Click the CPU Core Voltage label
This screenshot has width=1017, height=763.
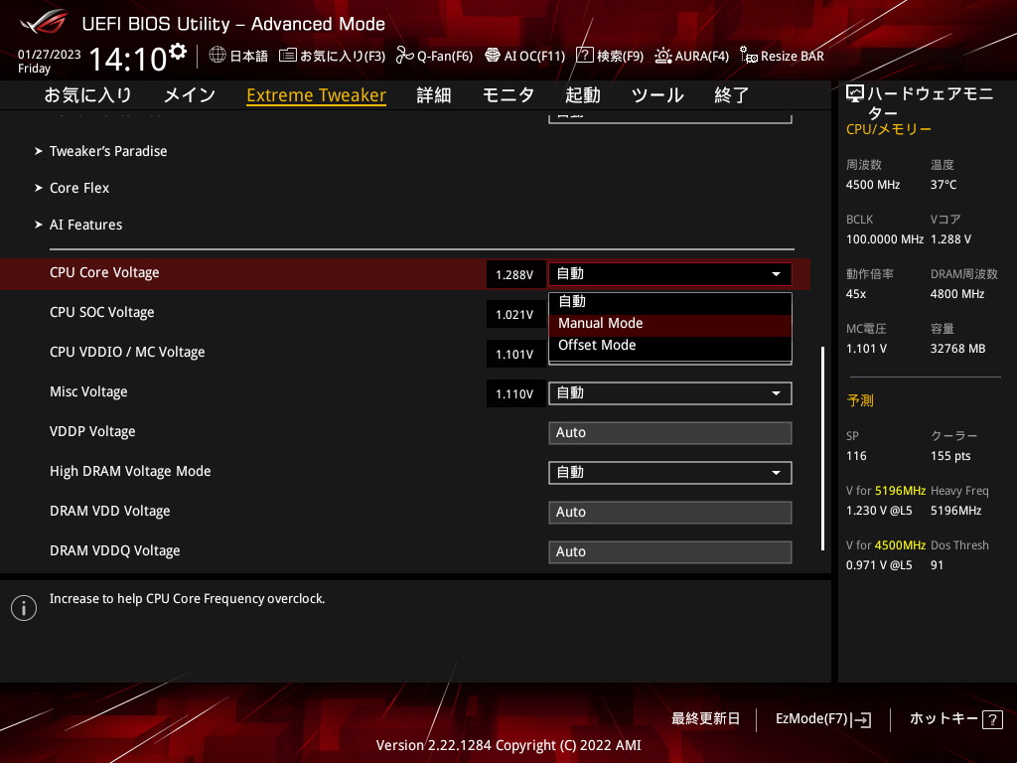104,273
